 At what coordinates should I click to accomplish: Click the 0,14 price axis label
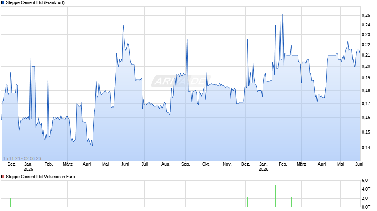[366, 148]
